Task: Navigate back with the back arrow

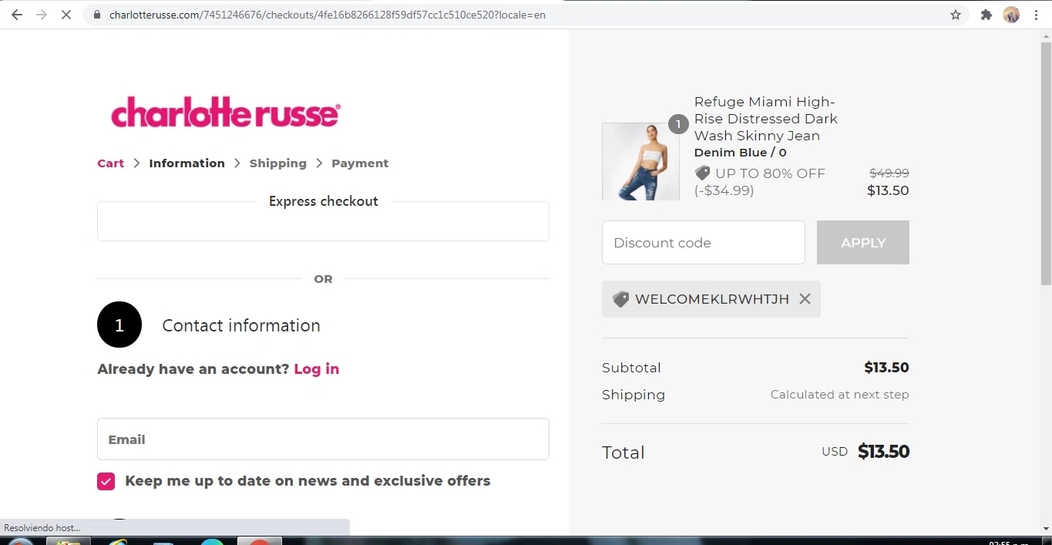Action: point(16,14)
